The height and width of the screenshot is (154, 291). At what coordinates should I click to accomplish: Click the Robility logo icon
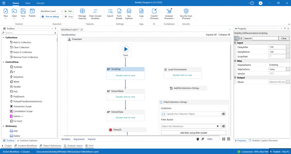click(x=4, y=3)
